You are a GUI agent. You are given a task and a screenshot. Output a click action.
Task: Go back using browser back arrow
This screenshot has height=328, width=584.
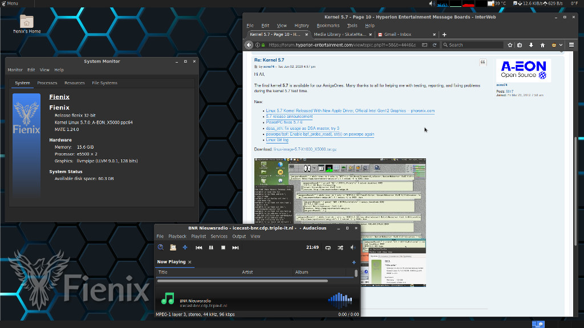[x=249, y=45]
